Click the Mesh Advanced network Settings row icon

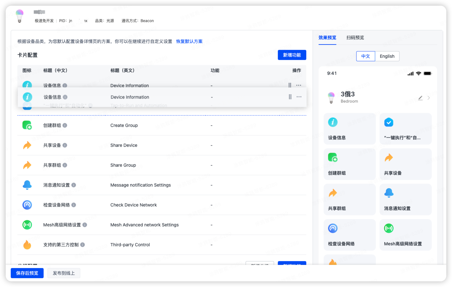click(27, 225)
